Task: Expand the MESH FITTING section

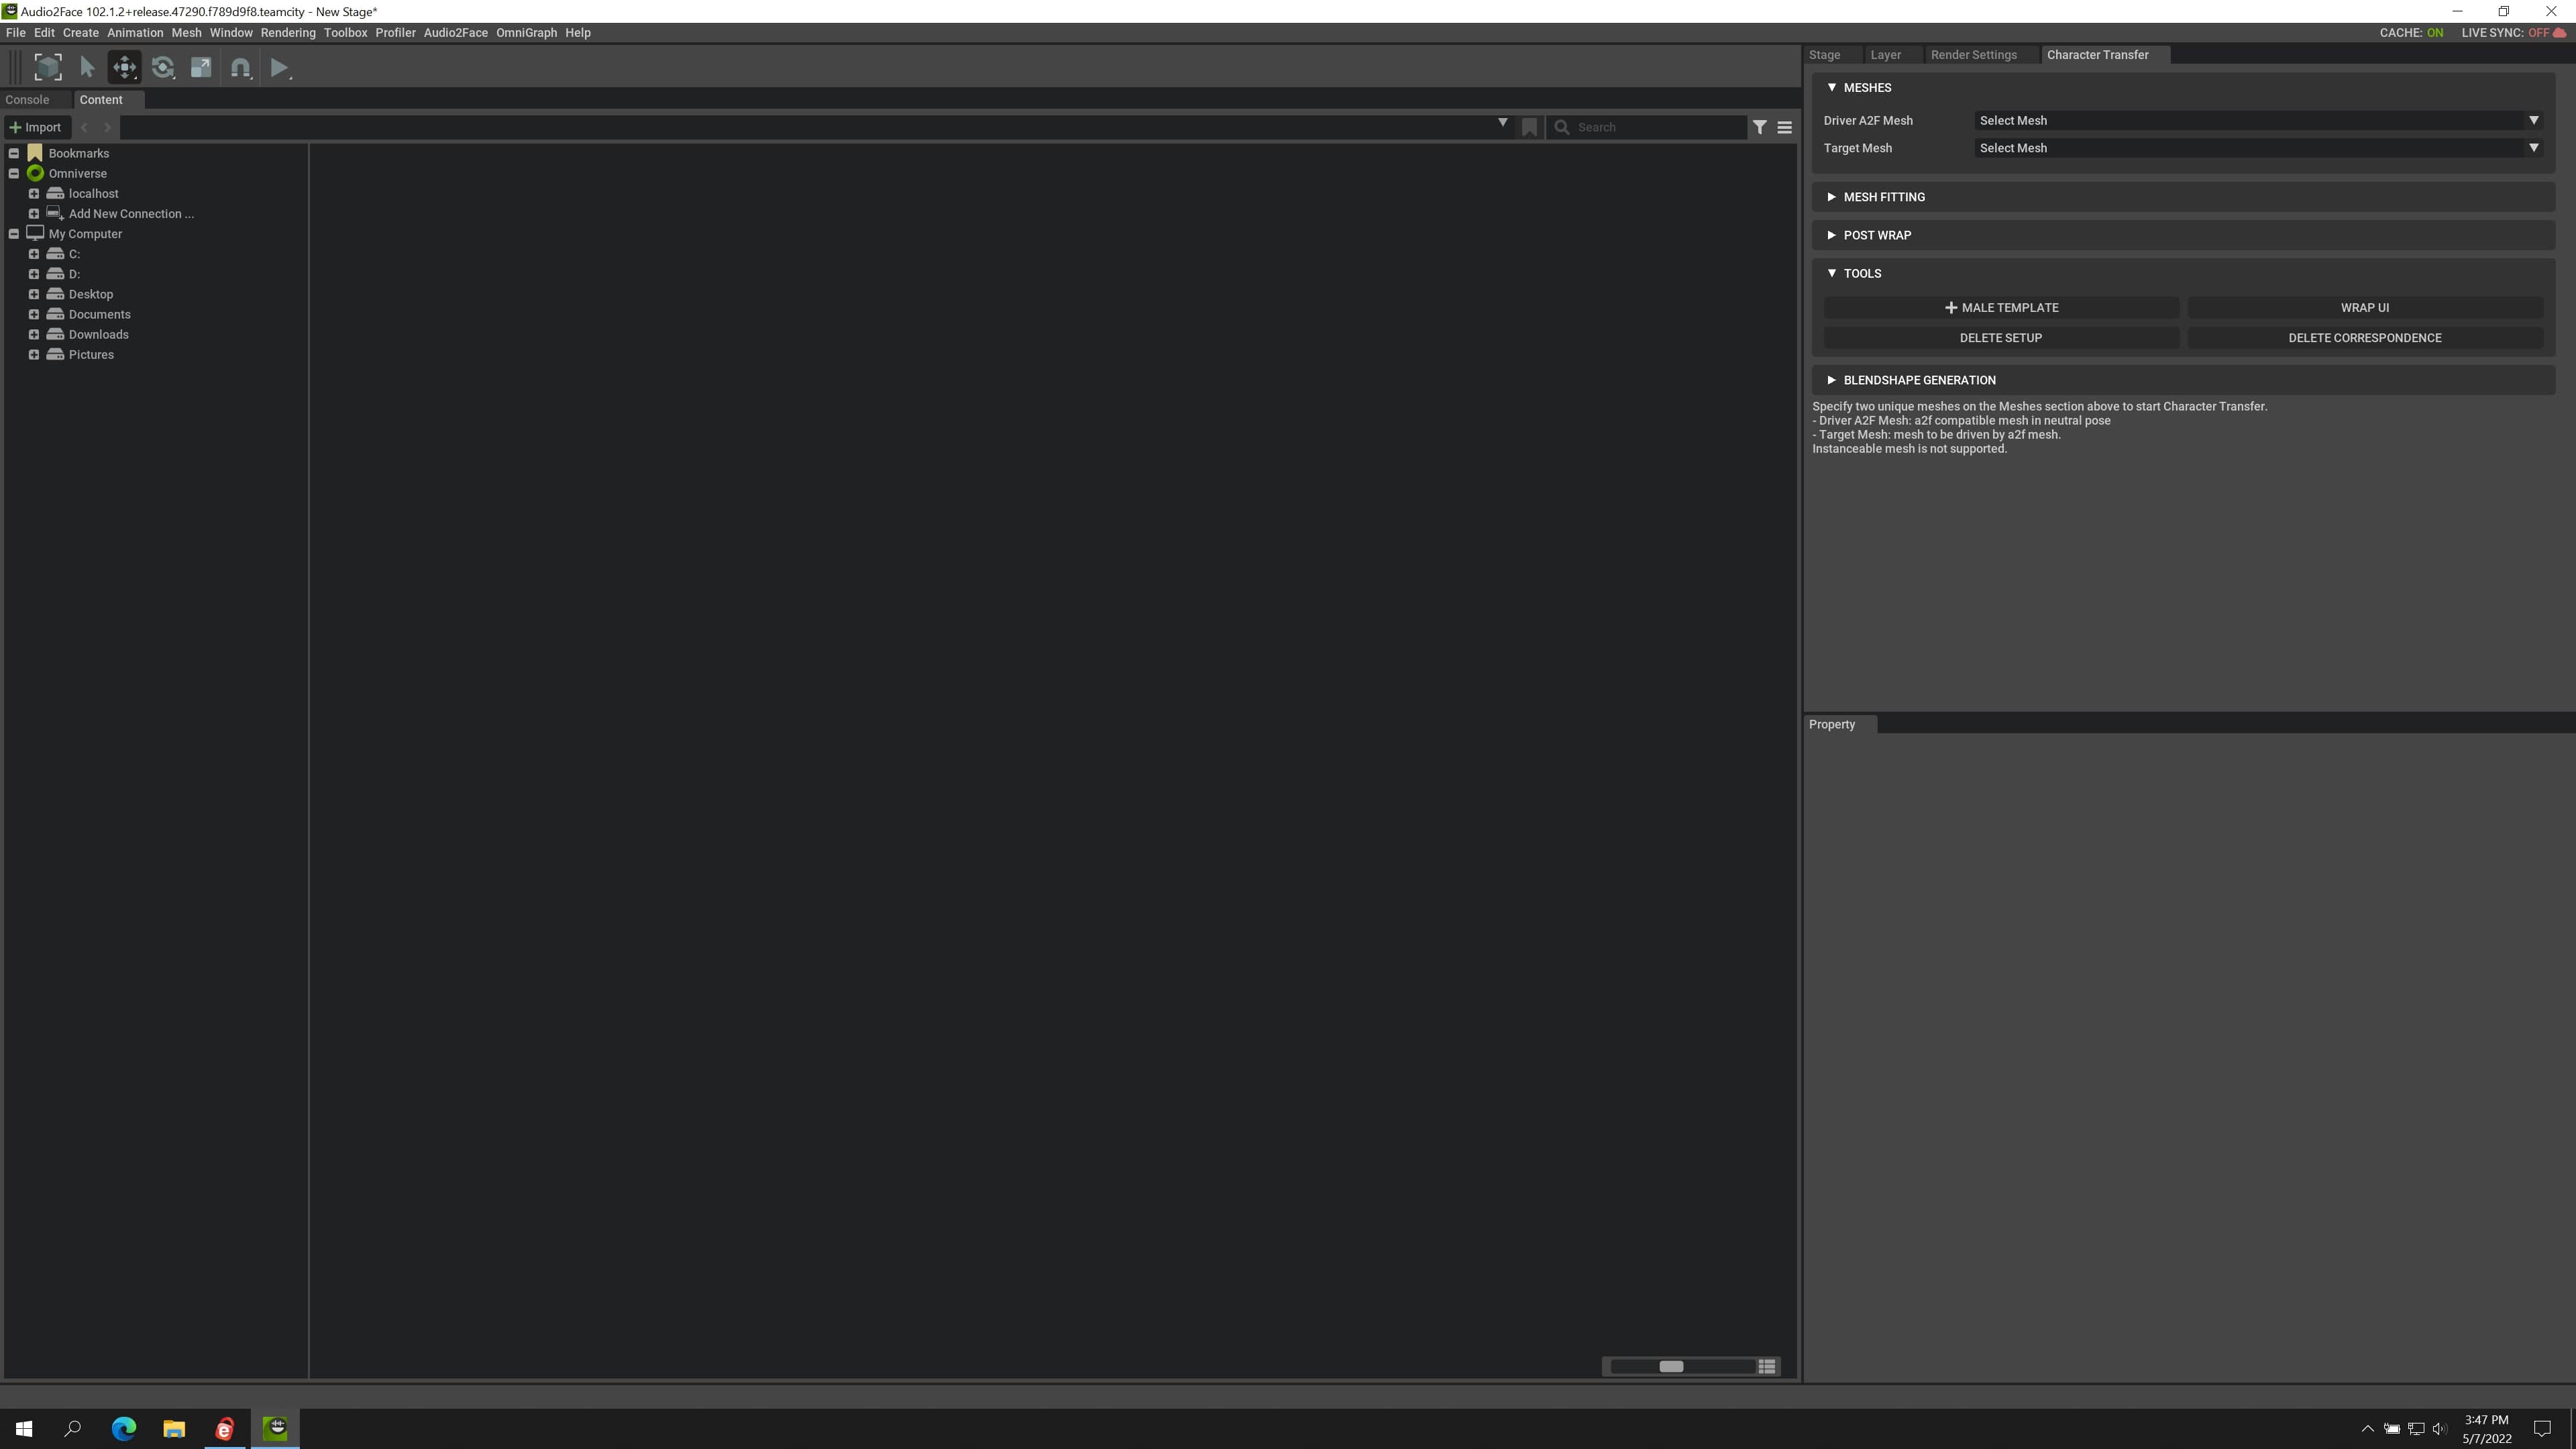Action: coord(1883,197)
